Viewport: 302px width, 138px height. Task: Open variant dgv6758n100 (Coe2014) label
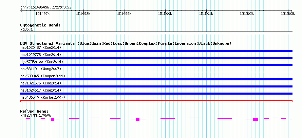click(42, 62)
